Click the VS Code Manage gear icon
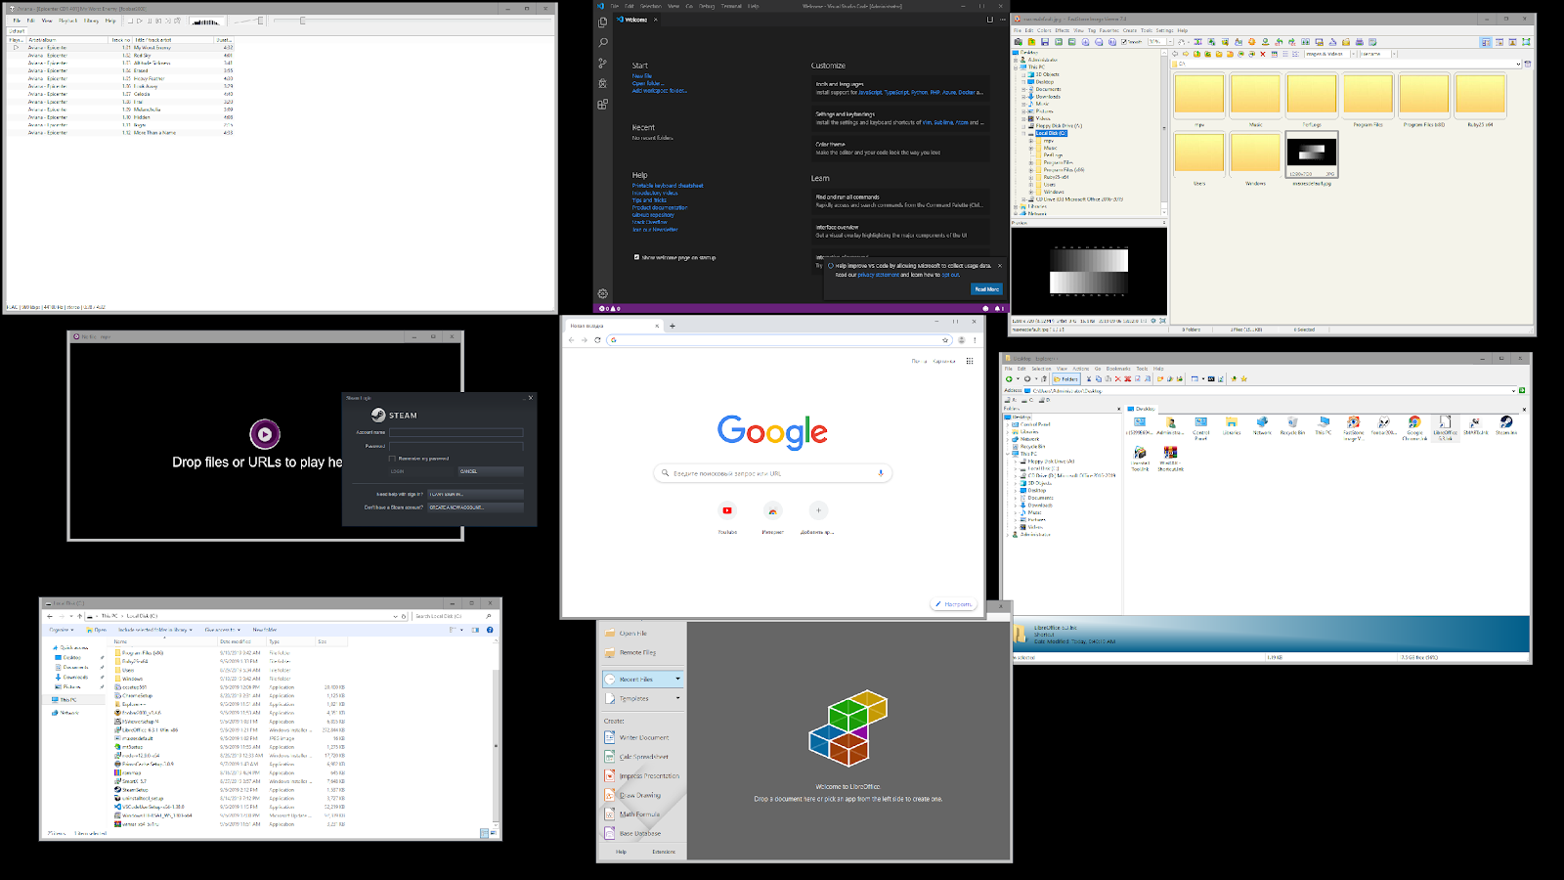This screenshot has width=1564, height=880. 603,293
